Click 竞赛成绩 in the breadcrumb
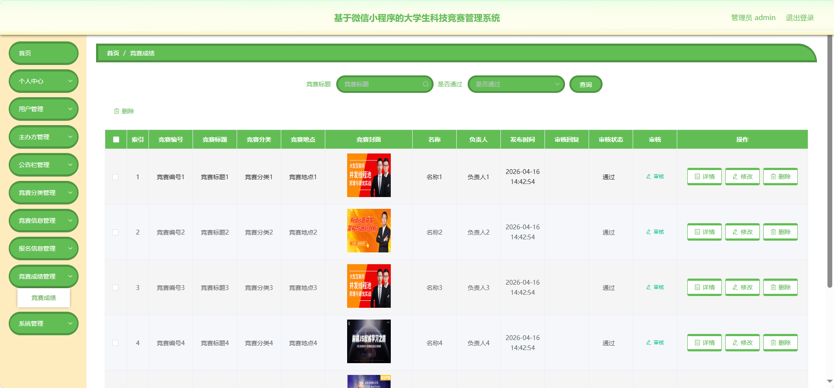The height and width of the screenshot is (388, 834). 142,53
